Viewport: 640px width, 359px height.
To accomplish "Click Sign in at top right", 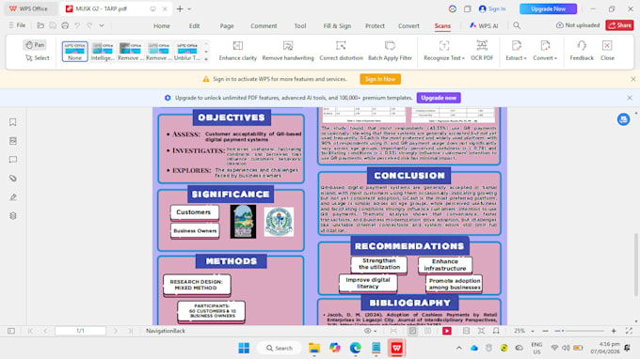I will 492,8.
